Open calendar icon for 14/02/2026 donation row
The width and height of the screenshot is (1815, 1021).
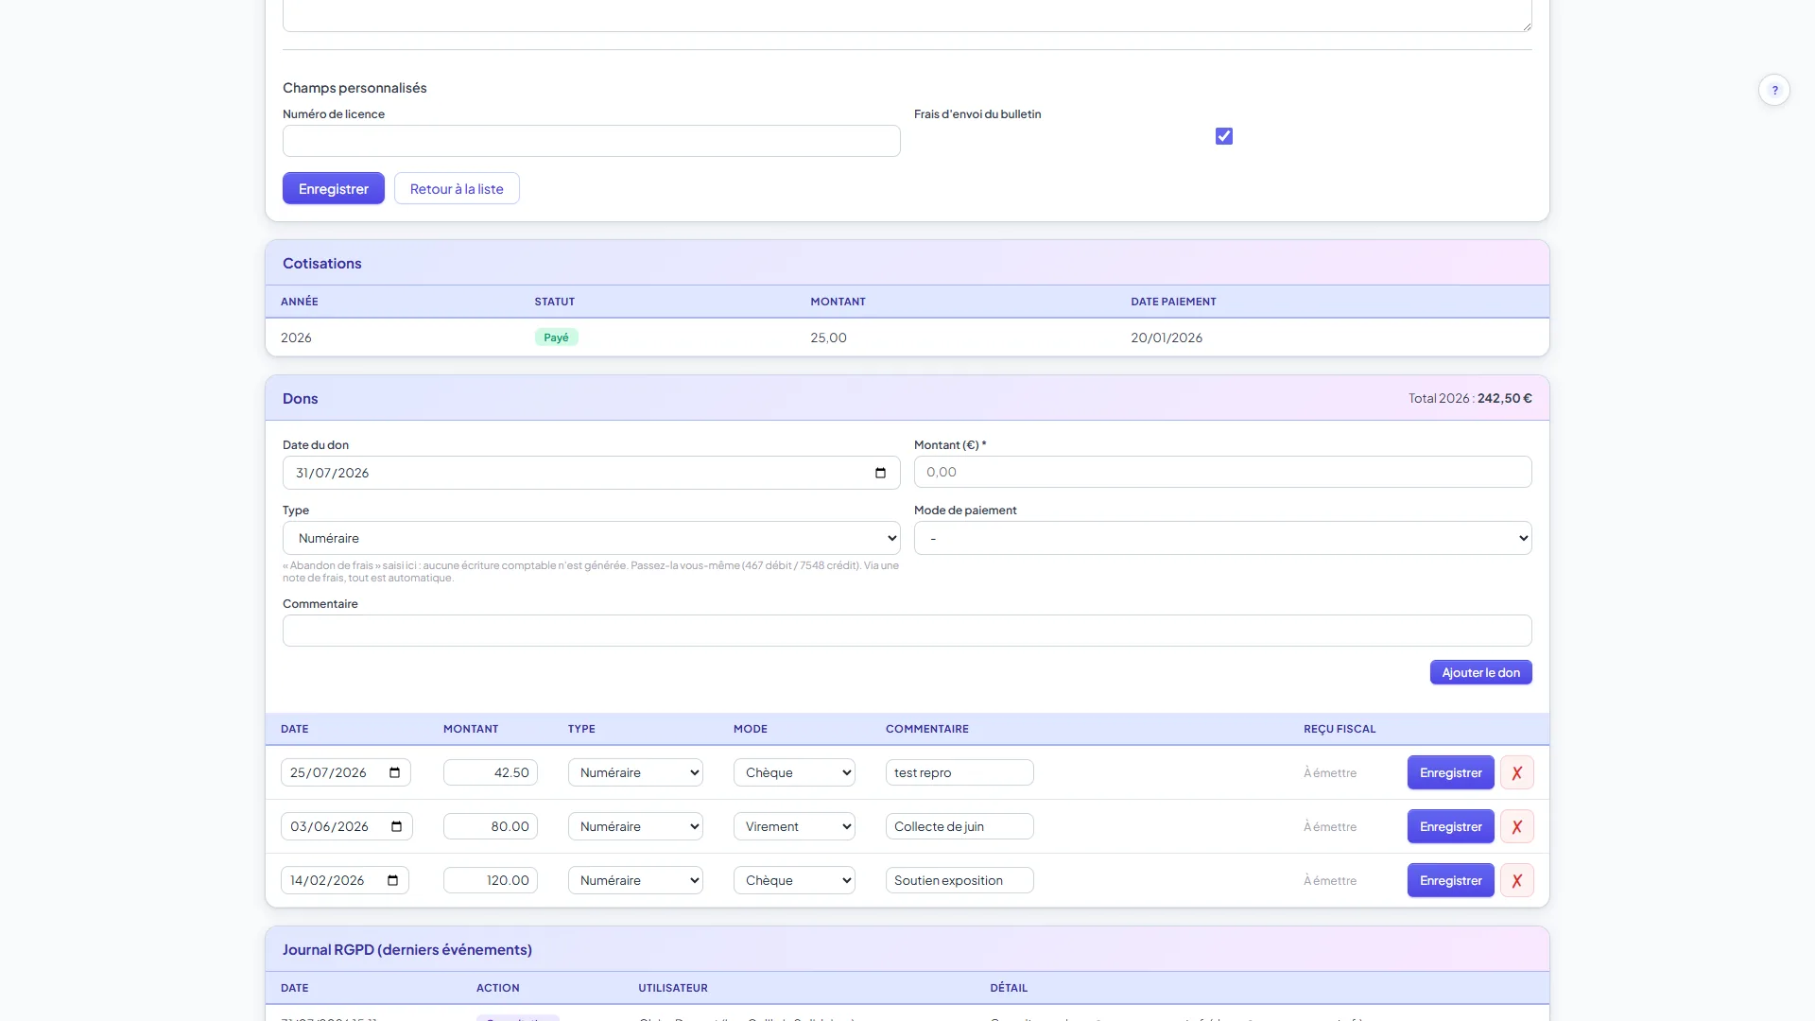pos(393,880)
